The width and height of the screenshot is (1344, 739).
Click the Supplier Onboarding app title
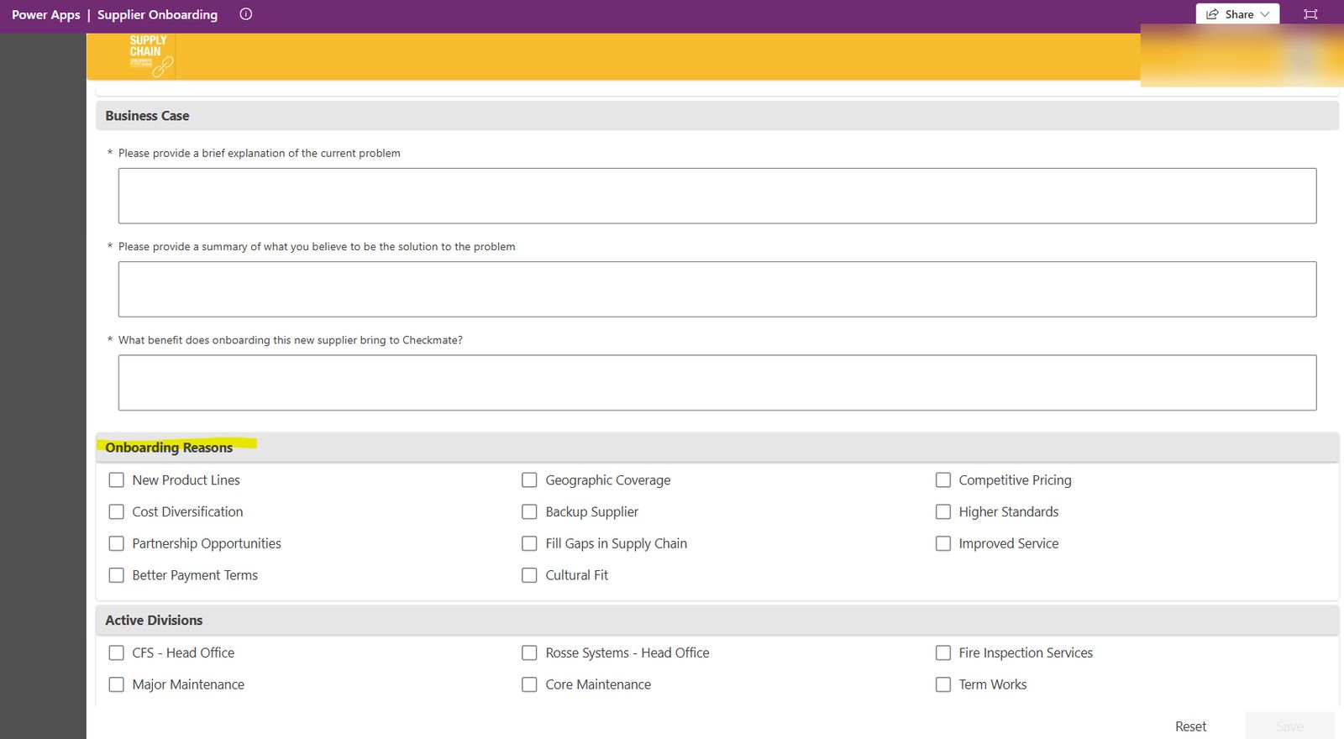pos(157,14)
